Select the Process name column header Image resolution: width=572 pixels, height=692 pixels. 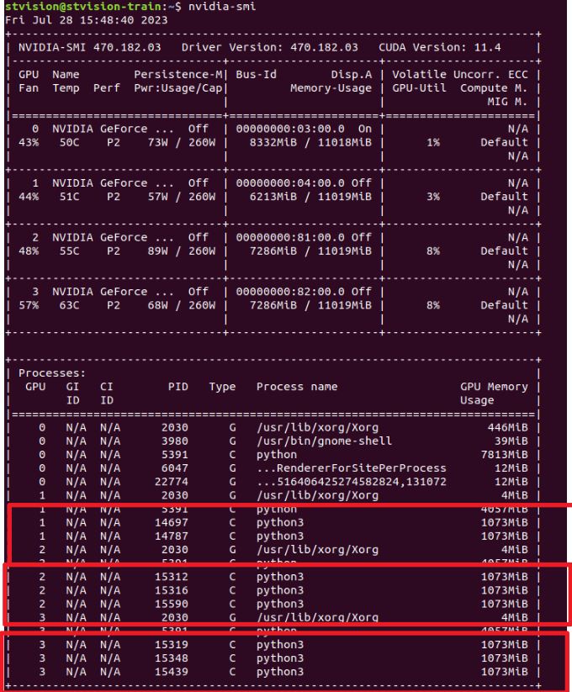[297, 387]
